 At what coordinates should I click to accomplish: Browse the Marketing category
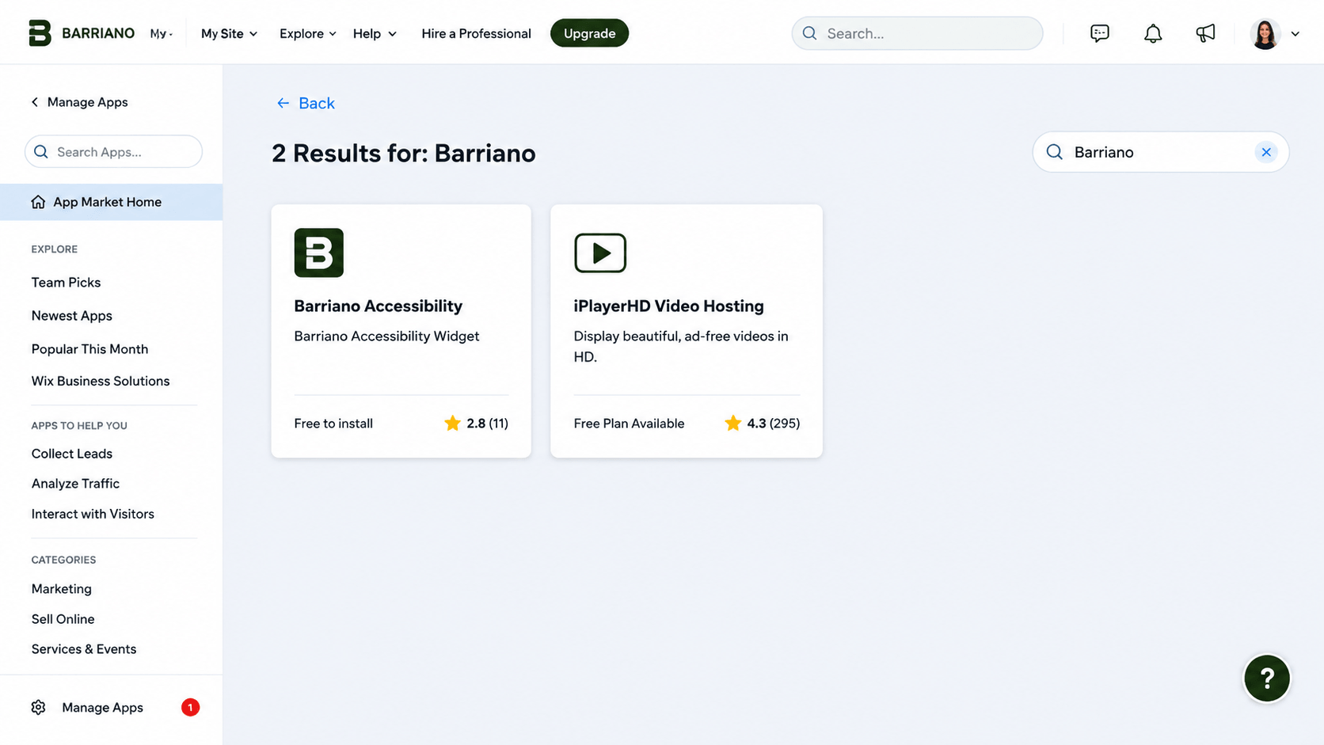pos(61,589)
